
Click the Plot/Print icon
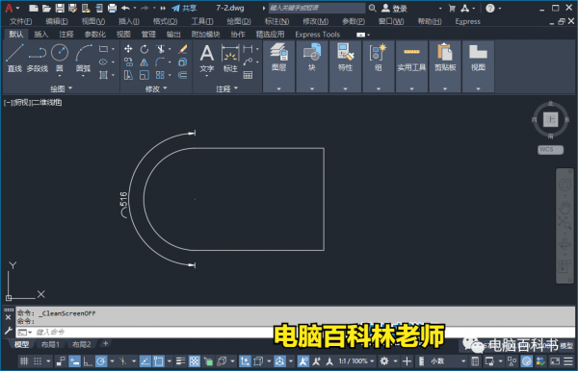(112, 8)
